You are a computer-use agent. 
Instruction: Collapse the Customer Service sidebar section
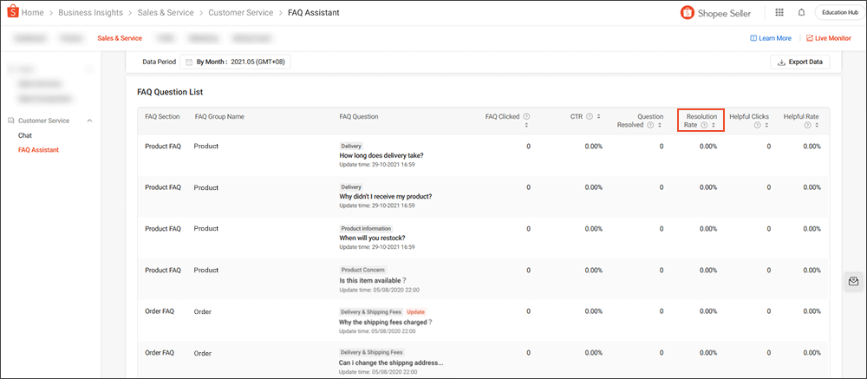[89, 121]
